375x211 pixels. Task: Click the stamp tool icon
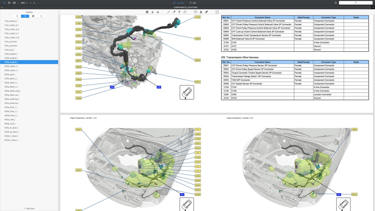tap(201, 12)
